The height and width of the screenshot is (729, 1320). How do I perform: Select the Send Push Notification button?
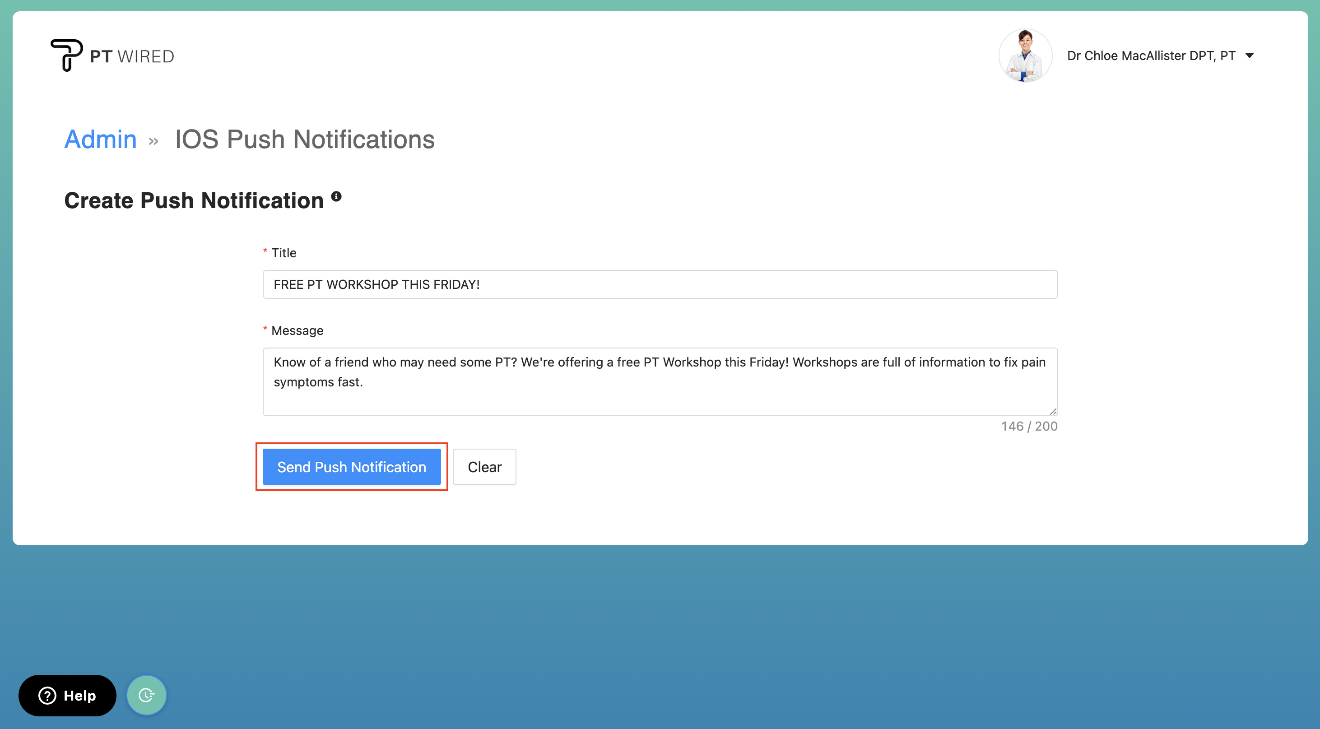coord(352,467)
